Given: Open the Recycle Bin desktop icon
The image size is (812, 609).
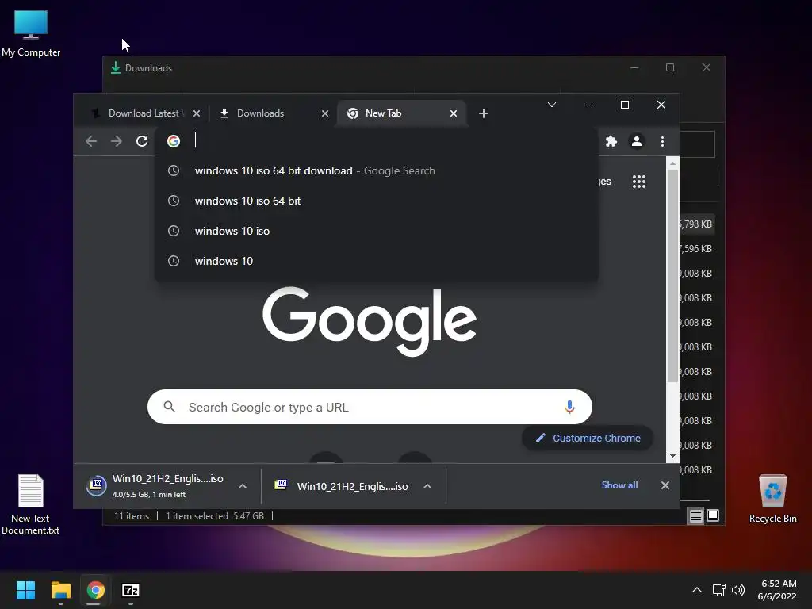Looking at the screenshot, I should tap(772, 499).
